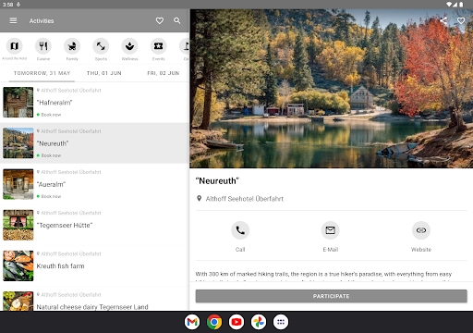Screen dimensions: 473x333
Task: Open favorites heart in Activities toolbar
Action: 160,20
